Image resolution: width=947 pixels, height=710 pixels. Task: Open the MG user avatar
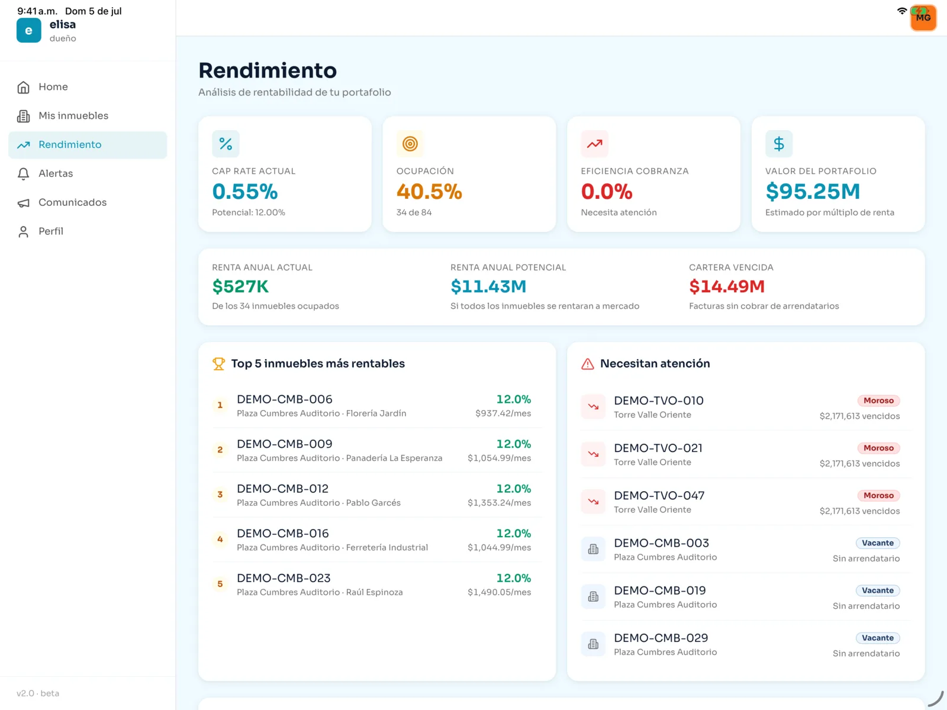(923, 18)
